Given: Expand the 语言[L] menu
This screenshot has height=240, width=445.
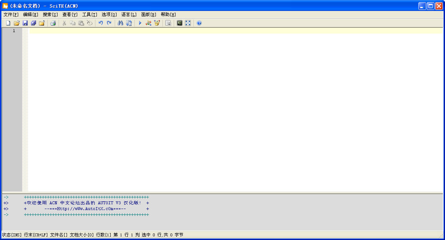Looking at the screenshot, I should click(129, 15).
